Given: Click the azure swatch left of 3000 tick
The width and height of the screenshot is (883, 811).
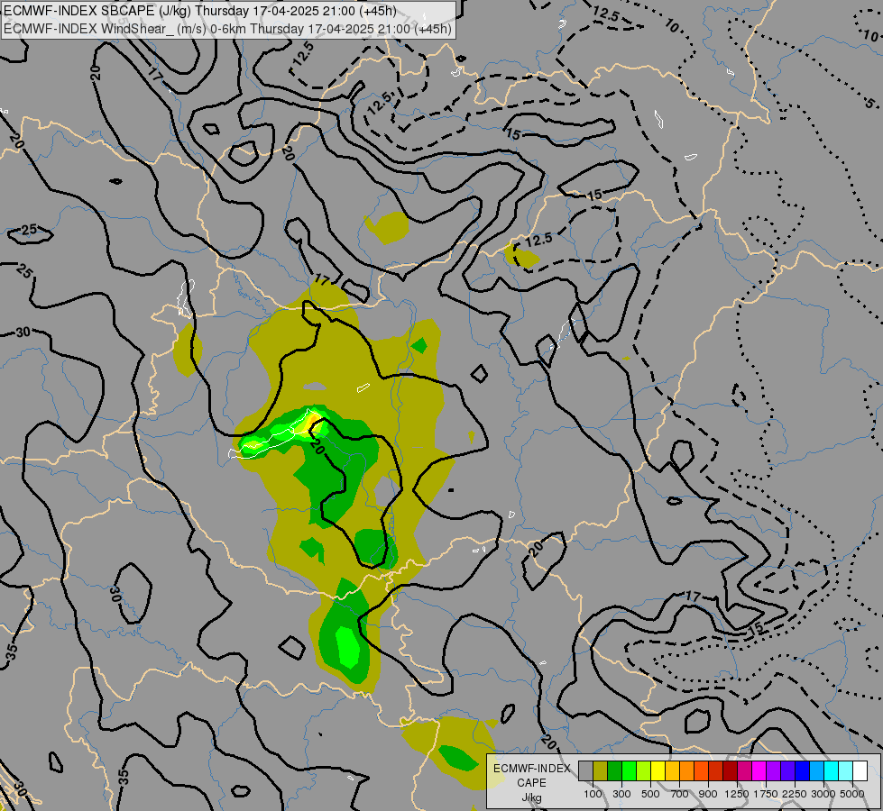Looking at the screenshot, I should 816,770.
